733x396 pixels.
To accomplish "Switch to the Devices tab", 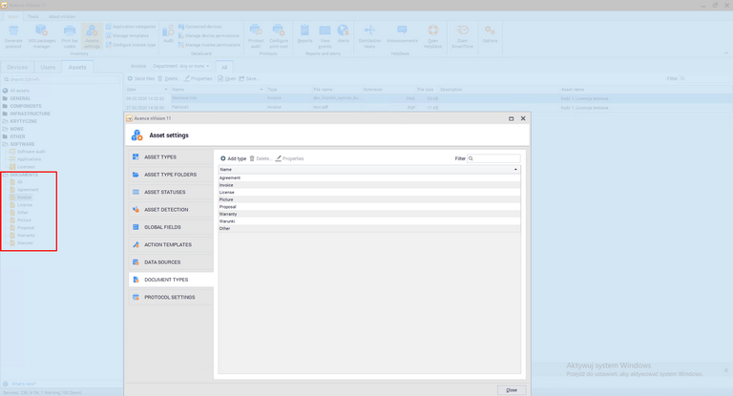I will point(17,67).
